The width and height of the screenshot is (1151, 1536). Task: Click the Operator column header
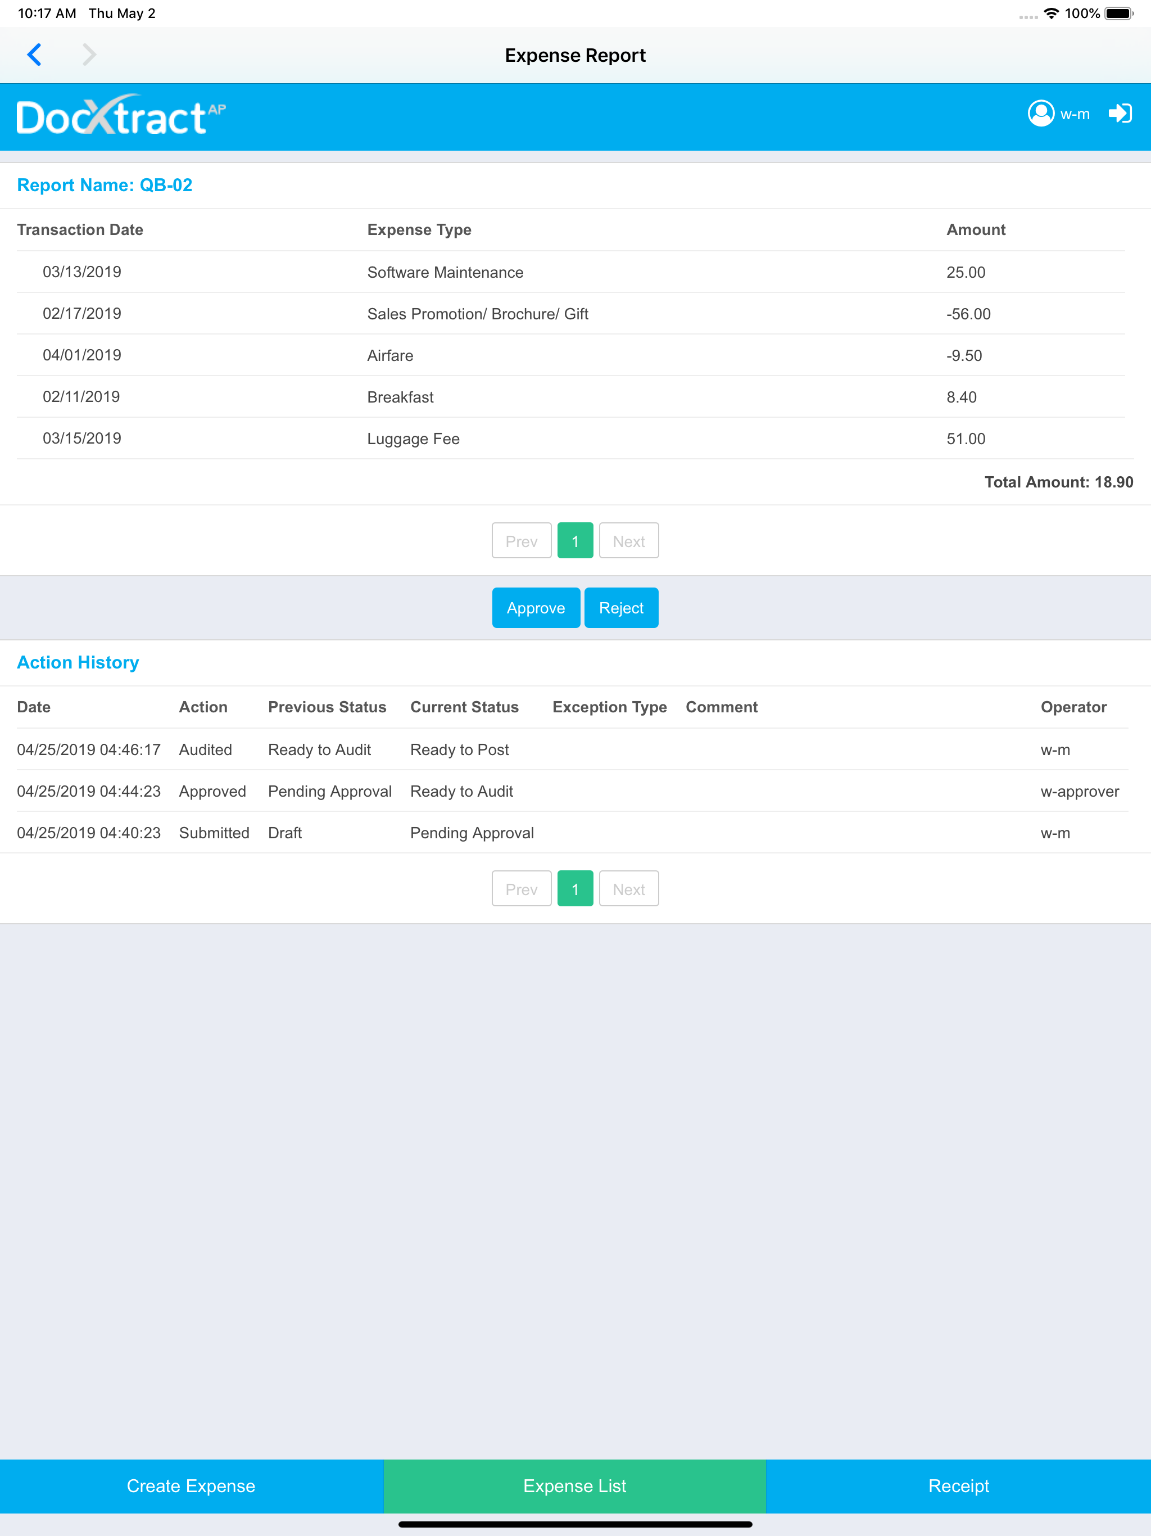tap(1073, 707)
